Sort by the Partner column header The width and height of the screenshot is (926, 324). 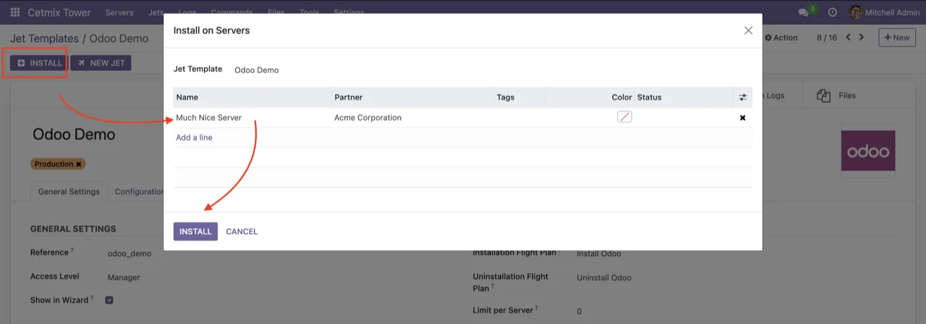click(412, 97)
